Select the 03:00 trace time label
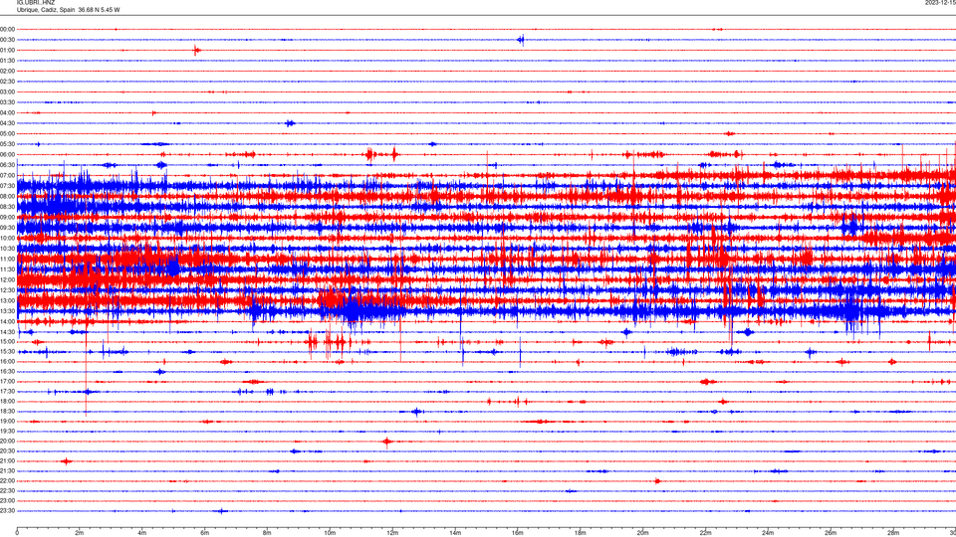The image size is (956, 537). [x=7, y=91]
